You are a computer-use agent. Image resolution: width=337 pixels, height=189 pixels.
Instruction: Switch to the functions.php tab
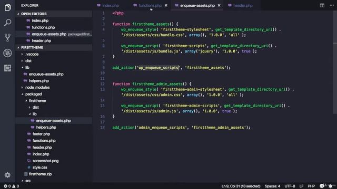tap(150, 6)
